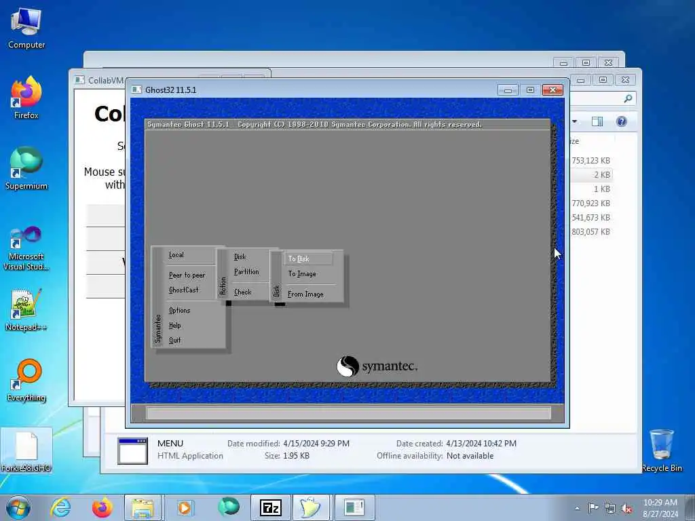Open Local in Symantec menu

point(176,255)
